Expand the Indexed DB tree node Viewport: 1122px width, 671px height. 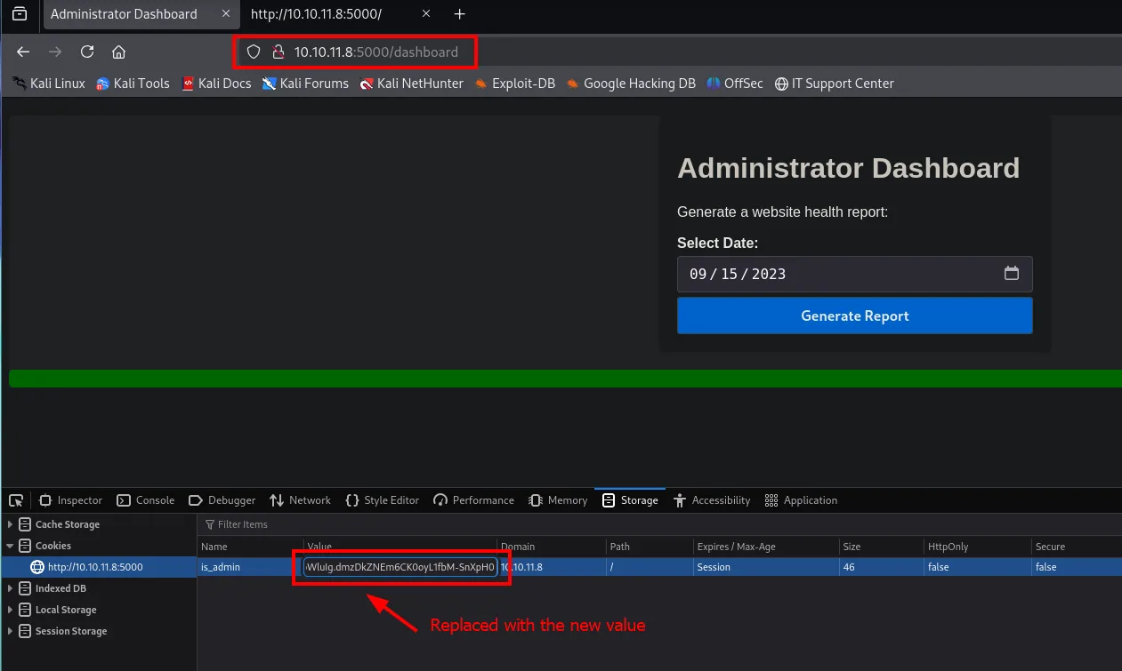pyautogui.click(x=11, y=588)
